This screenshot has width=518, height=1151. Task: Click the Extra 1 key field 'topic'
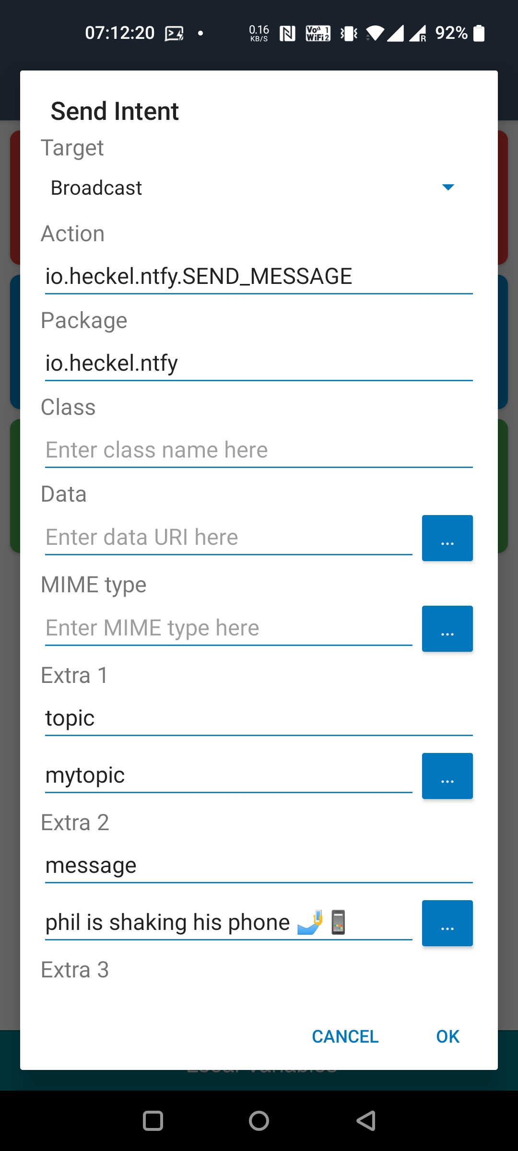[259, 718]
